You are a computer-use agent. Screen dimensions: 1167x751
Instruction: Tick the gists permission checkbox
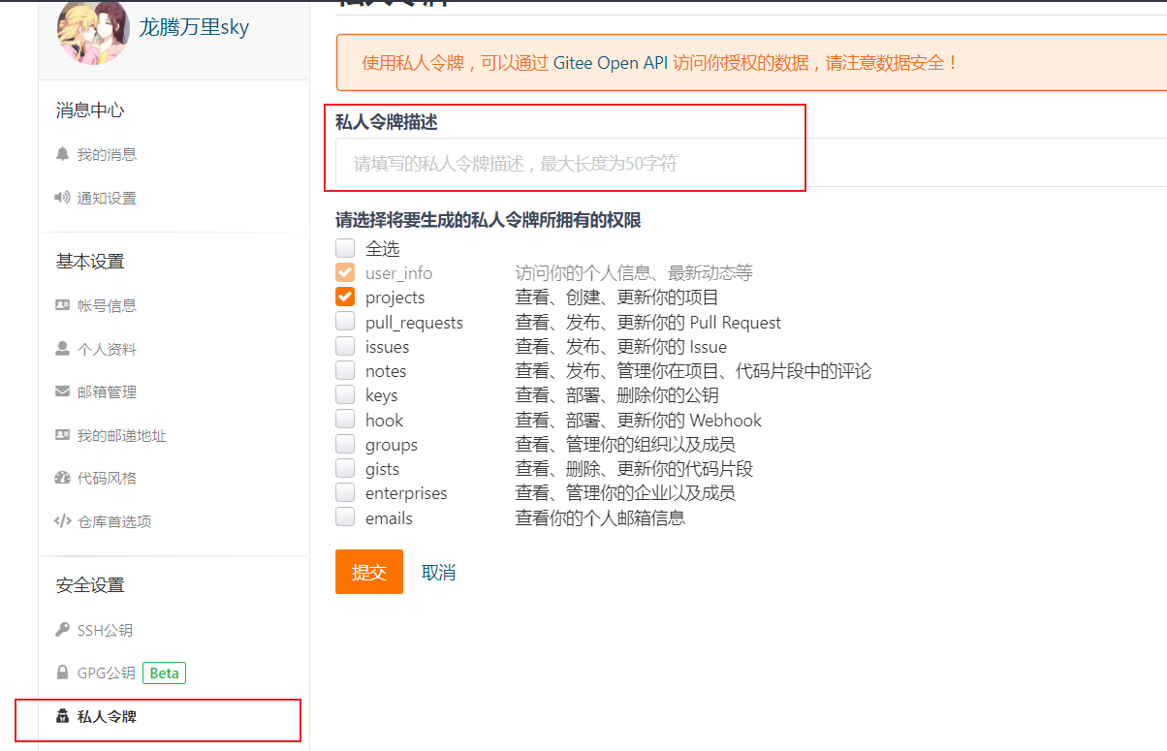click(345, 468)
